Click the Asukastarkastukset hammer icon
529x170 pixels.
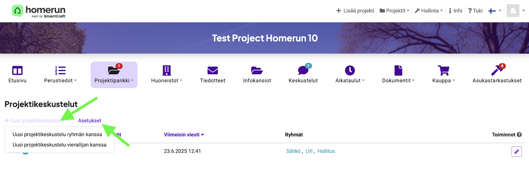point(497,71)
